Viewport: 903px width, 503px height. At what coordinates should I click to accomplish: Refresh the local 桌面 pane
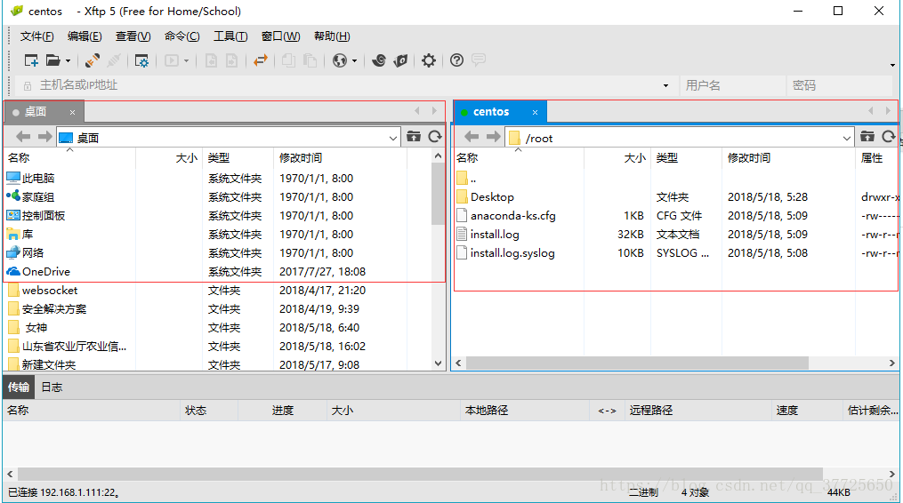pos(435,136)
